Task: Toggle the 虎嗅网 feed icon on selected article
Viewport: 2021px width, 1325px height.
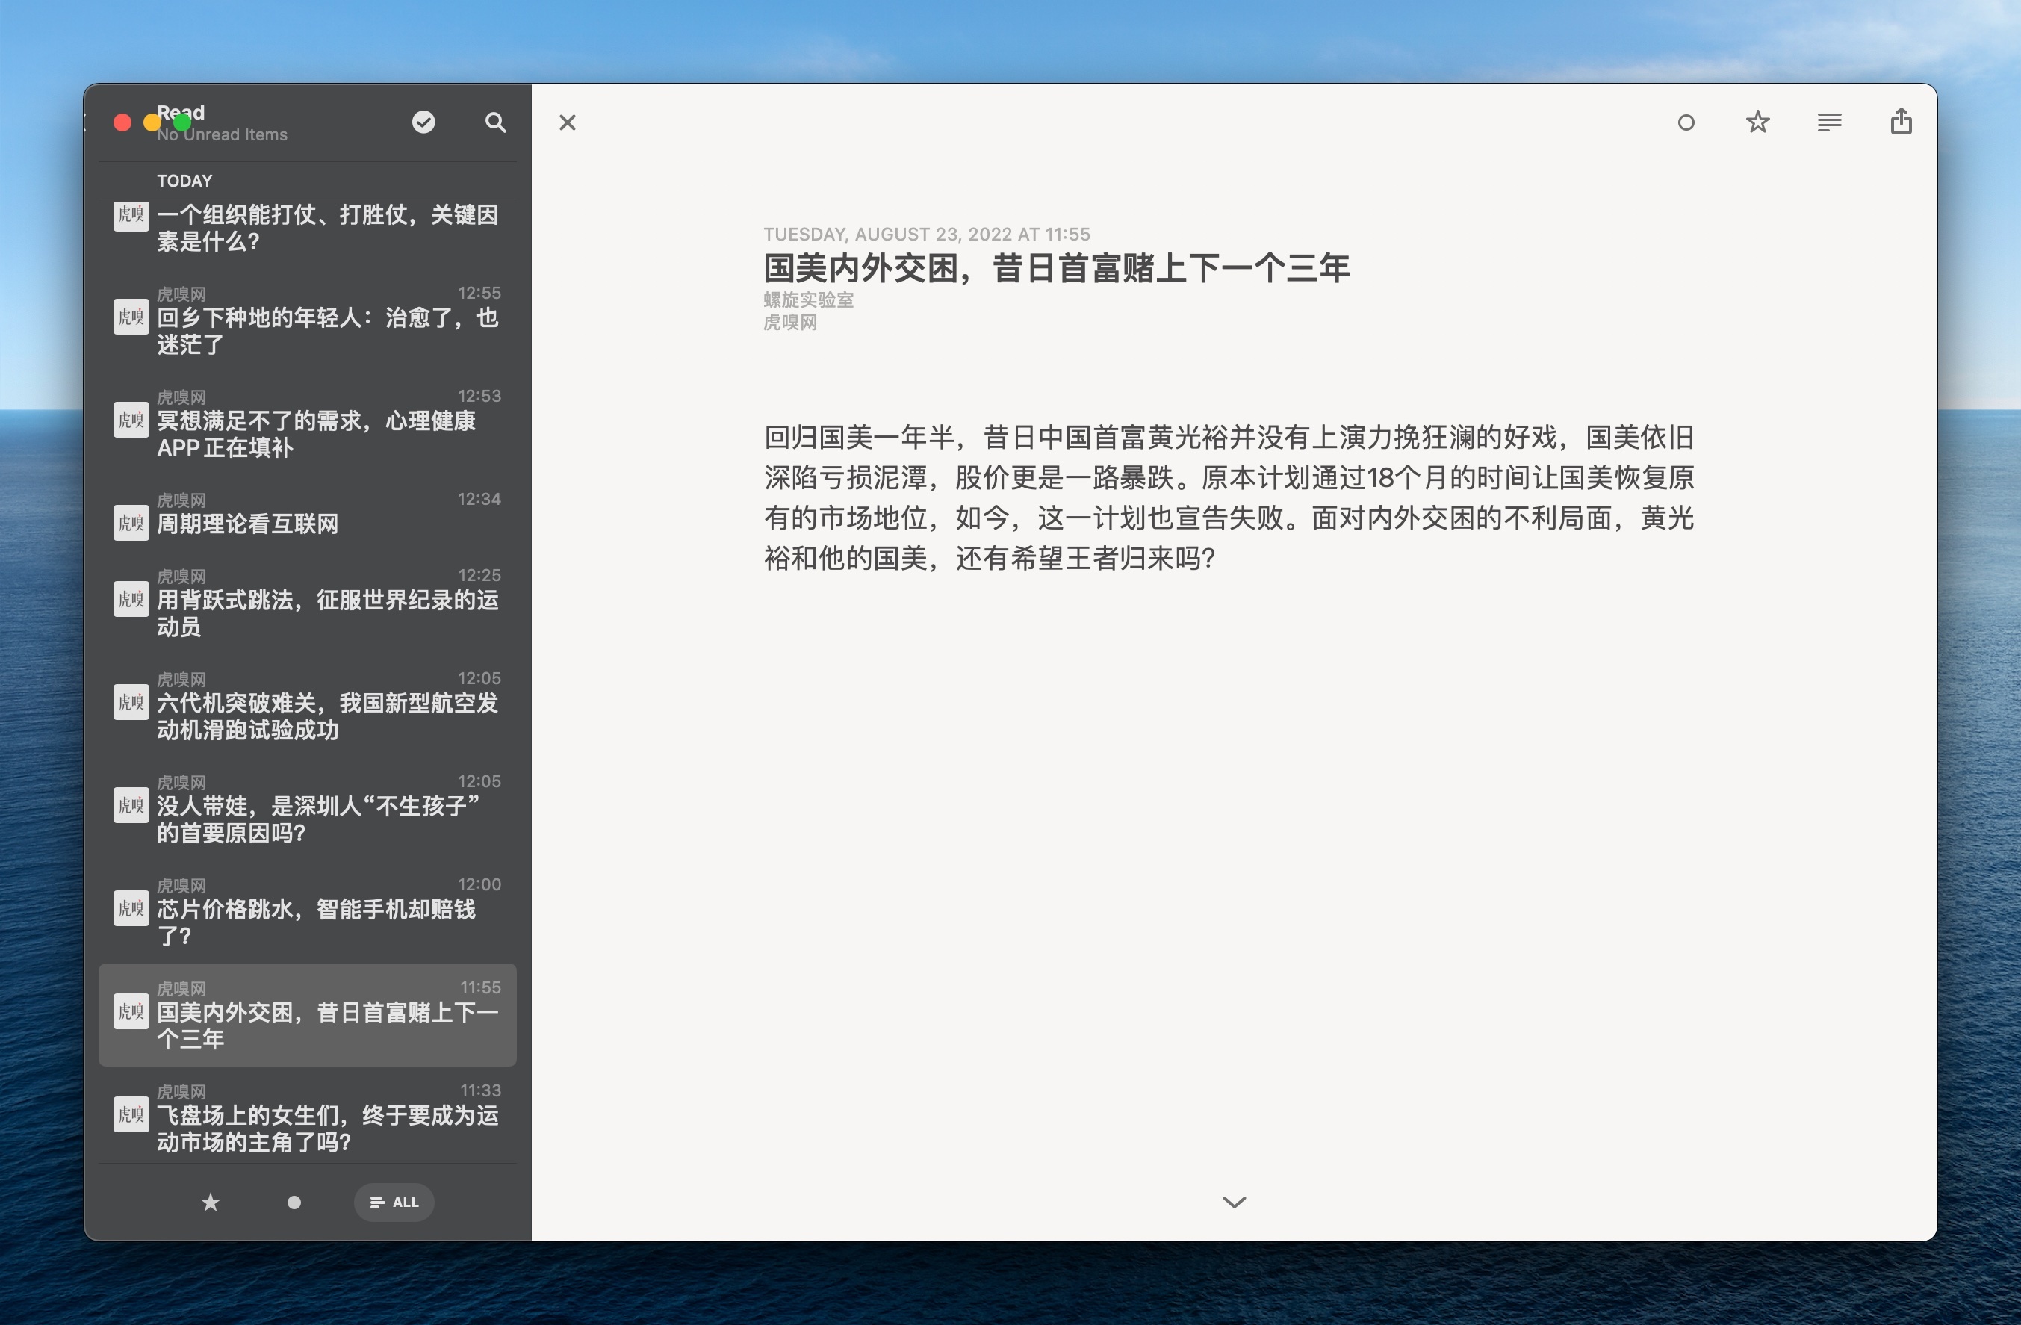Action: [131, 1011]
